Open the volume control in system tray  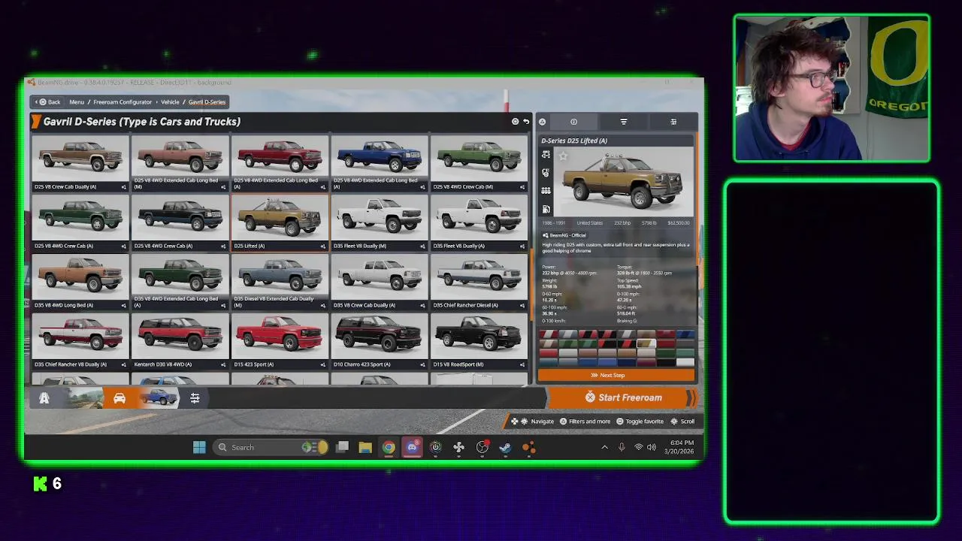coord(651,447)
